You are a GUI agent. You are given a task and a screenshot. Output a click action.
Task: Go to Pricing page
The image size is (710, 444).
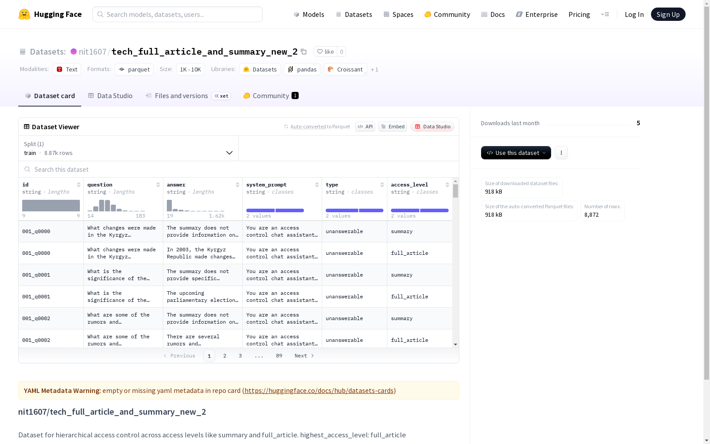click(x=579, y=14)
